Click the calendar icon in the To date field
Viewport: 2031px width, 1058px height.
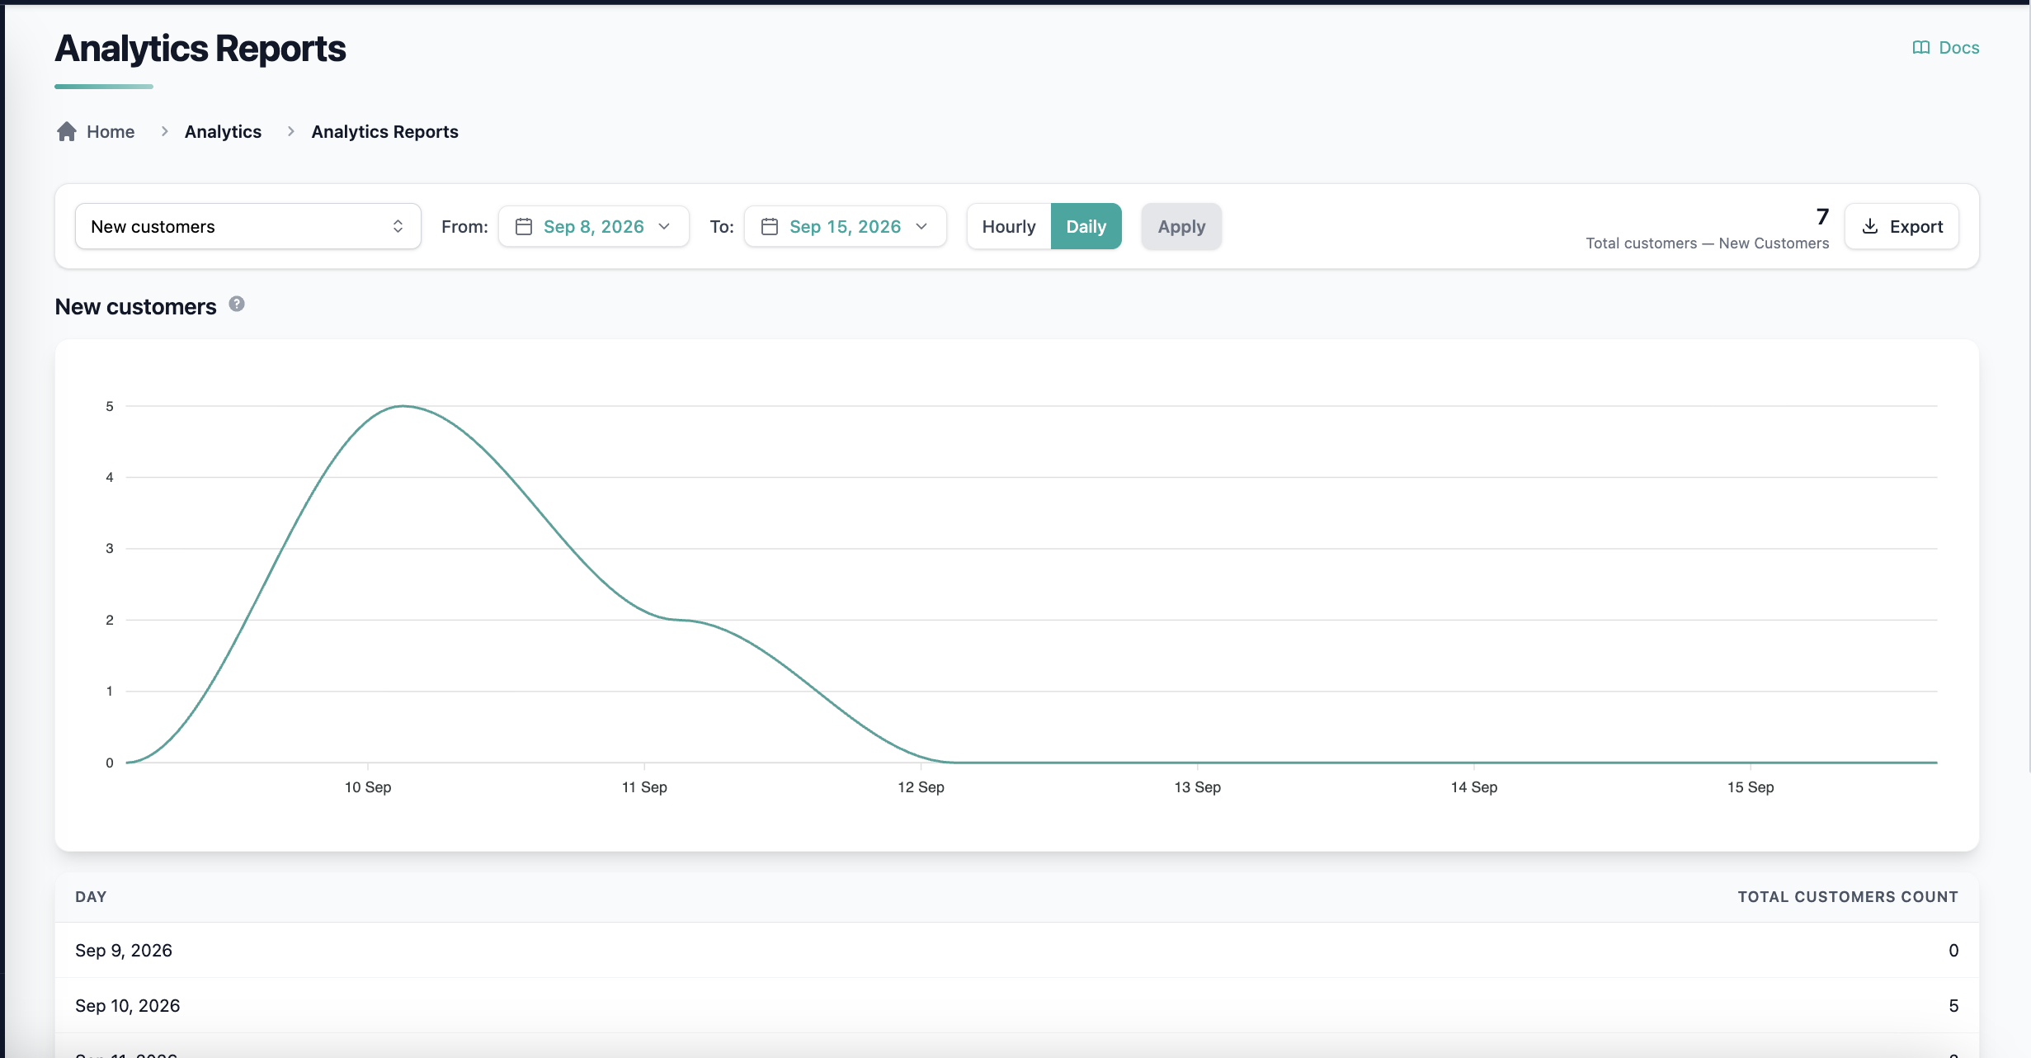(x=770, y=227)
